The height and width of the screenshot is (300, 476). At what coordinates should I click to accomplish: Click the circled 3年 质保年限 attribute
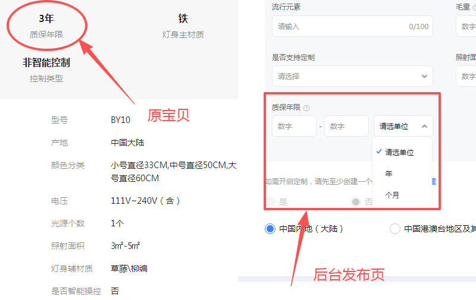coord(46,26)
